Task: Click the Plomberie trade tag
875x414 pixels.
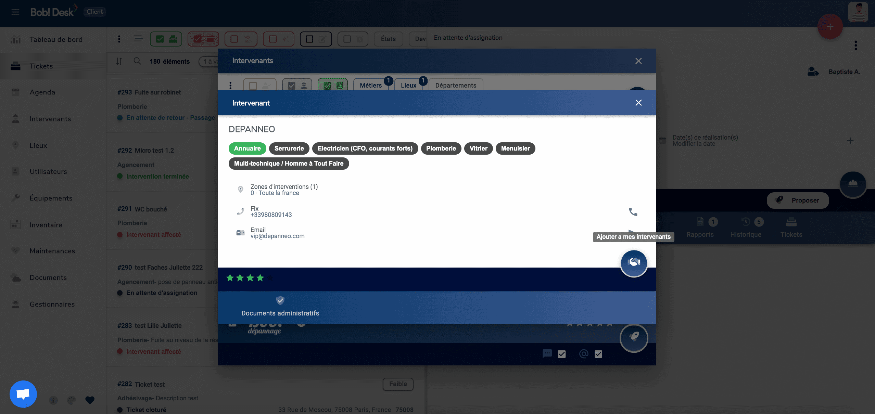Action: point(441,148)
